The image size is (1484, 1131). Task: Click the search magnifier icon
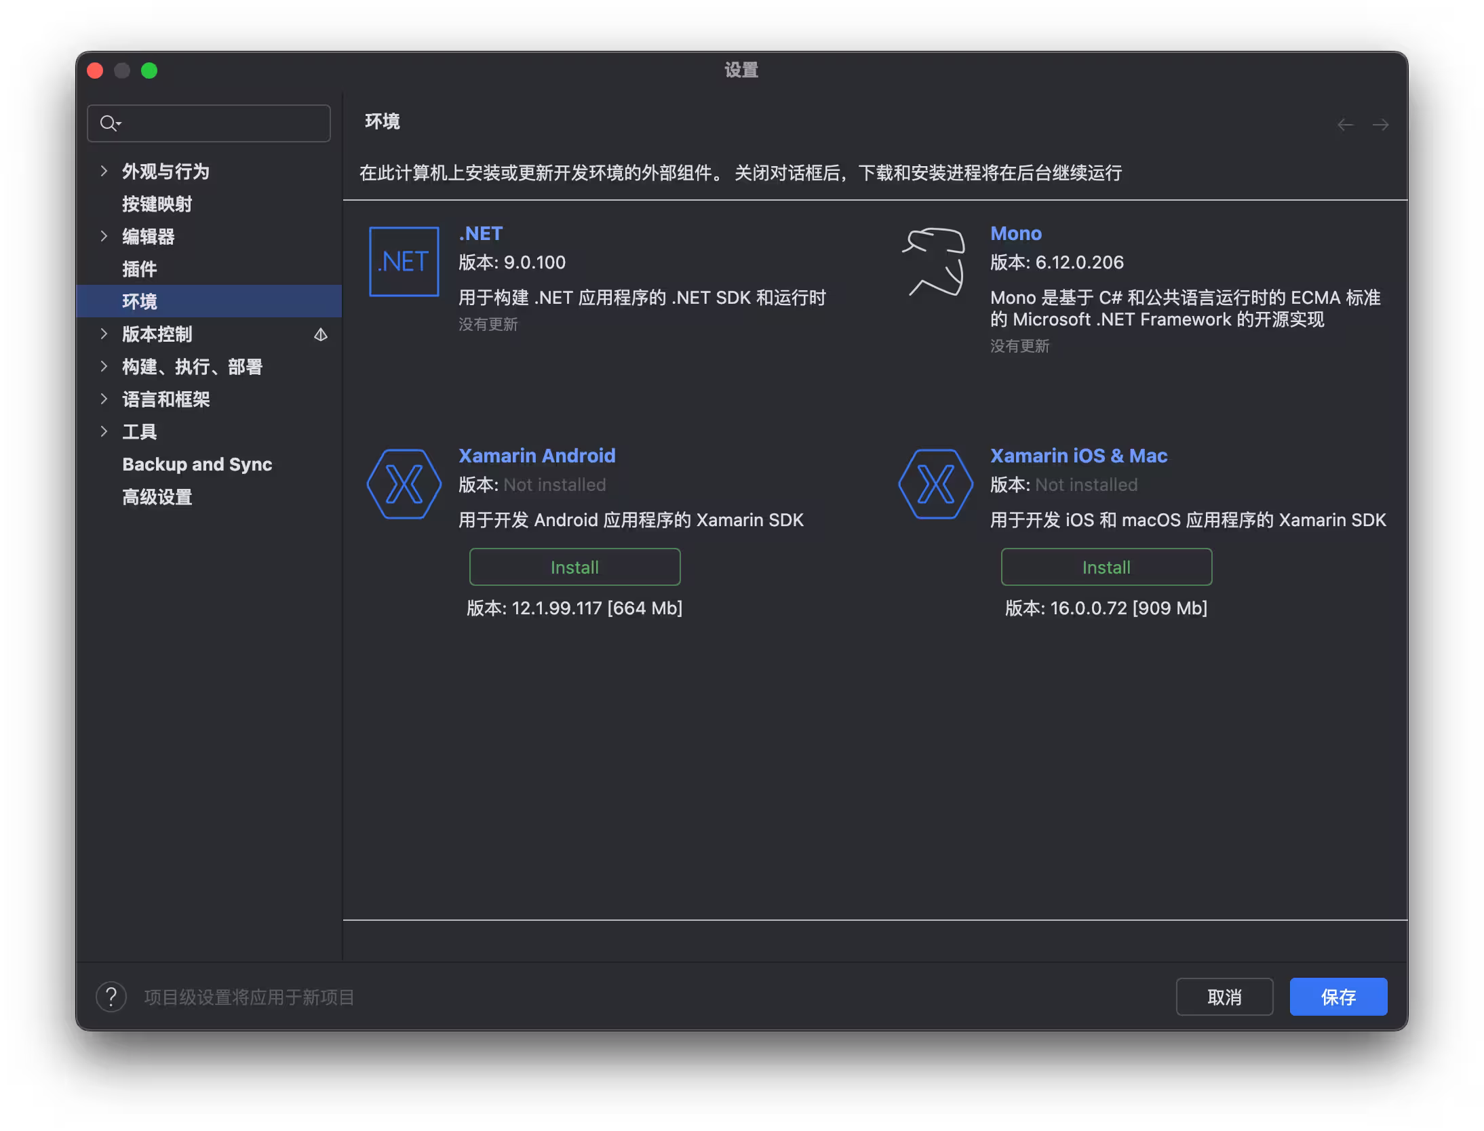pyautogui.click(x=110, y=123)
